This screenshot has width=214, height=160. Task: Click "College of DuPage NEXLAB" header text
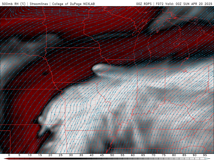pos(73,4)
